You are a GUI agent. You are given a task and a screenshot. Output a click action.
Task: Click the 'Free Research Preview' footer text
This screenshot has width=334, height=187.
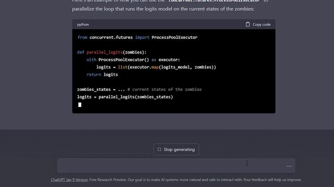(108, 180)
